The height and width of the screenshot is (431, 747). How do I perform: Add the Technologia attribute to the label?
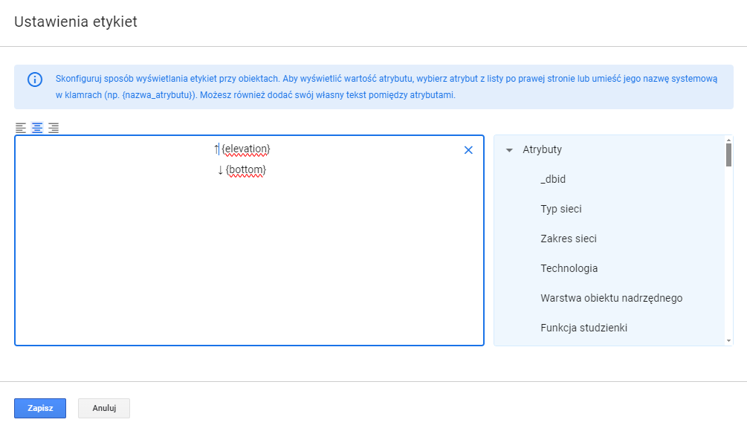point(569,268)
